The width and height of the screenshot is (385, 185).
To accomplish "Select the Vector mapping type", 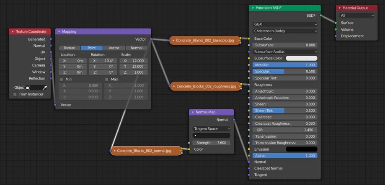I will 114,48.
